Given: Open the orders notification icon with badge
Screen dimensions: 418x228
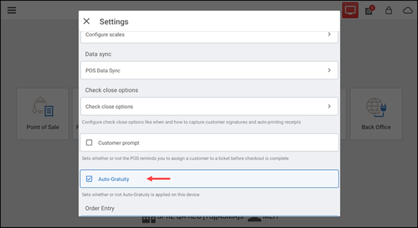Looking at the screenshot, I should point(370,10).
